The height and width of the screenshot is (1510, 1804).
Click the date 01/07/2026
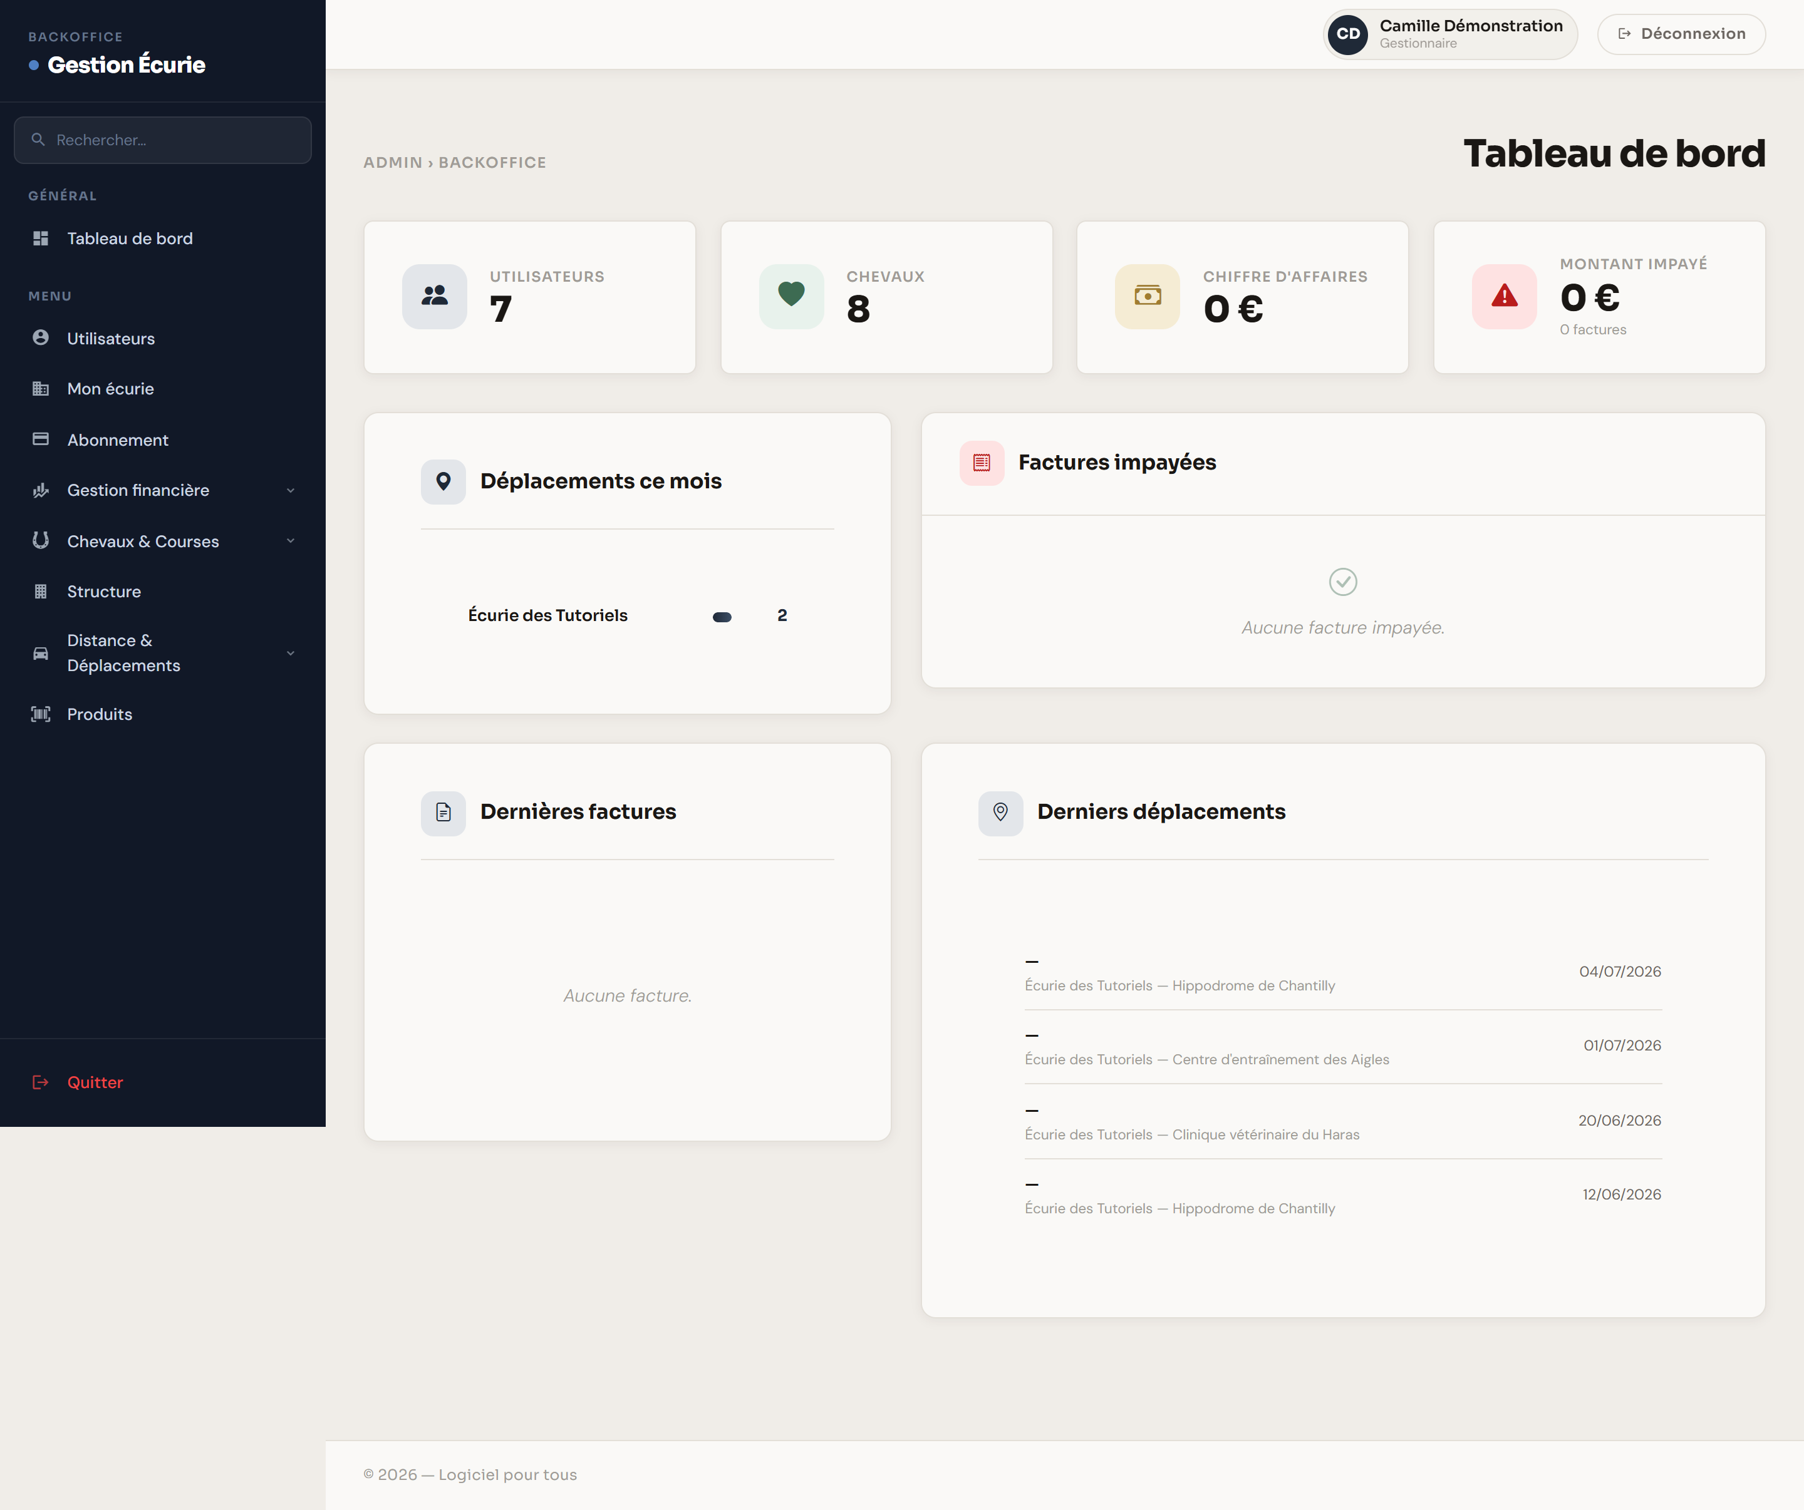pyautogui.click(x=1622, y=1045)
